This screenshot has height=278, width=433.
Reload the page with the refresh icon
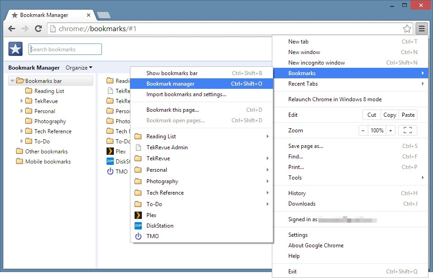coord(38,28)
